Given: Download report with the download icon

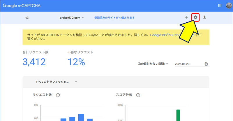Looking at the screenshot, I should pyautogui.click(x=205, y=17).
